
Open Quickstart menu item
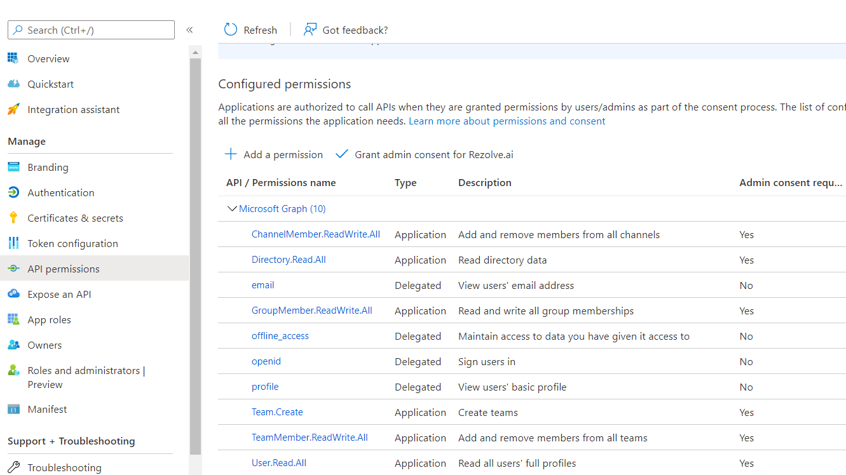(50, 84)
